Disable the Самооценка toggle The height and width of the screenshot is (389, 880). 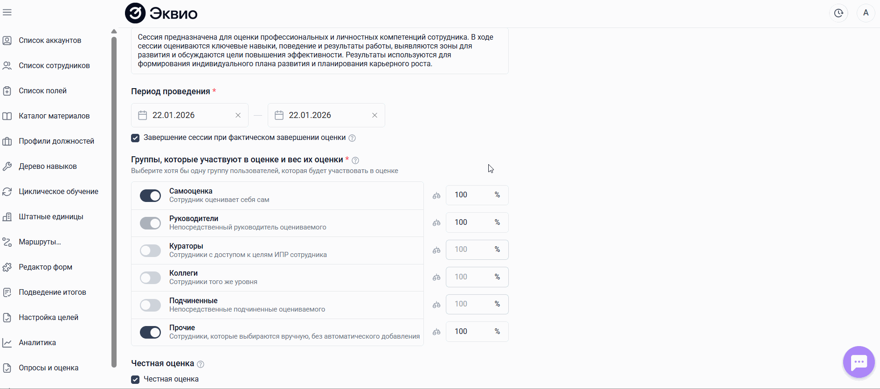coord(150,196)
